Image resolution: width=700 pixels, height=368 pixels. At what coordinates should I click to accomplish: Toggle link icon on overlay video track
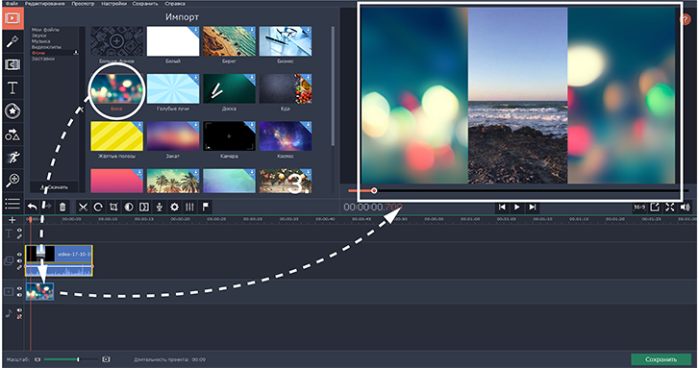pos(19,268)
